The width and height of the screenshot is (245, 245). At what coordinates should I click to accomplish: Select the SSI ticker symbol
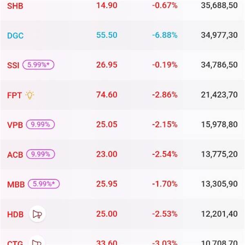coord(13,65)
